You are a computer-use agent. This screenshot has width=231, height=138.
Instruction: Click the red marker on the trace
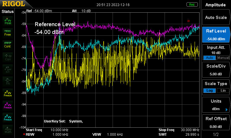point(189,21)
